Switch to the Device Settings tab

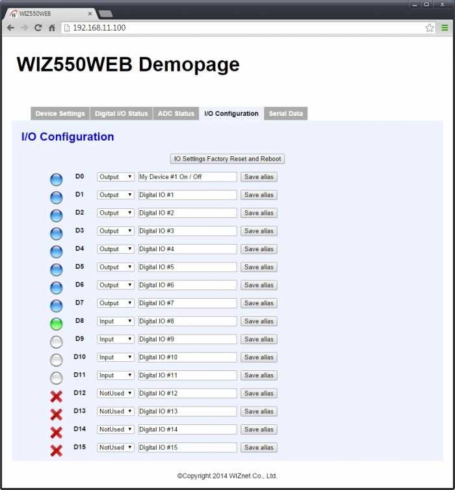60,113
